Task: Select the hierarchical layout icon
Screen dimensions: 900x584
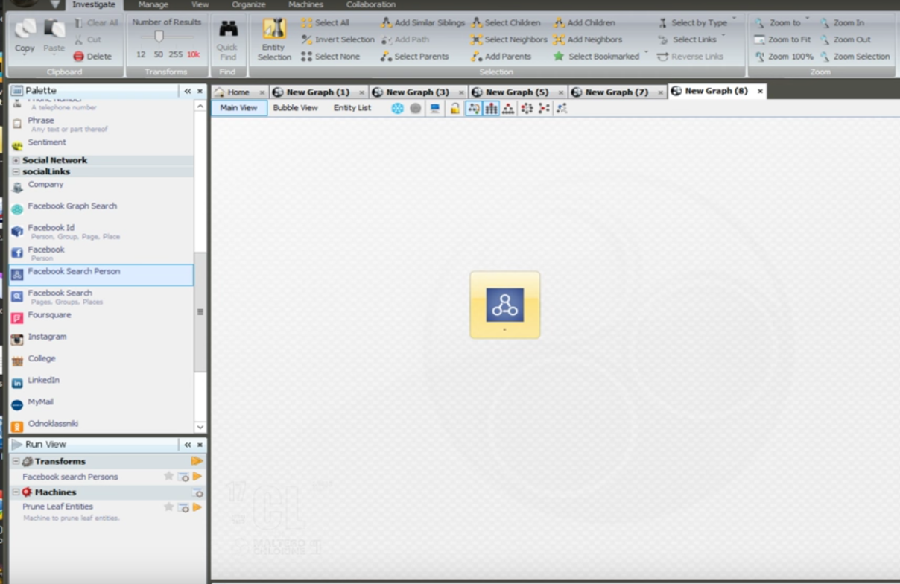Action: (x=508, y=109)
